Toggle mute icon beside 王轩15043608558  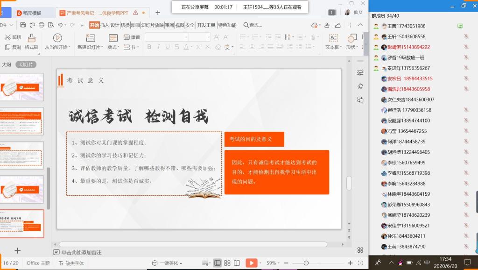[x=466, y=36]
